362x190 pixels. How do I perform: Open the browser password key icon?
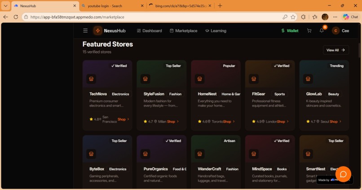[285, 17]
